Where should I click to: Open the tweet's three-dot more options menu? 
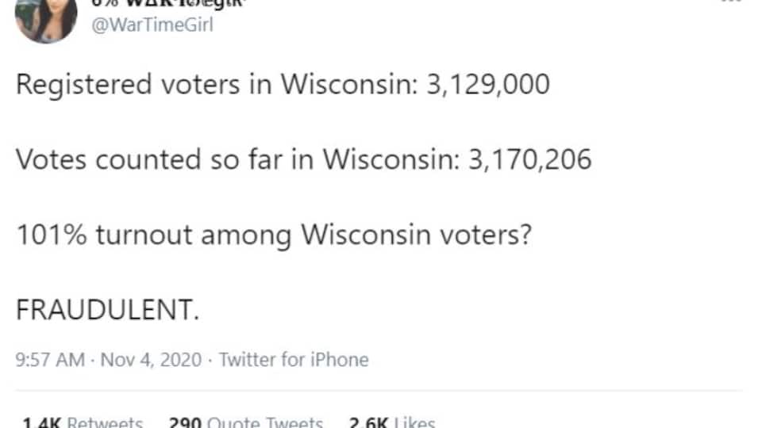click(730, 2)
